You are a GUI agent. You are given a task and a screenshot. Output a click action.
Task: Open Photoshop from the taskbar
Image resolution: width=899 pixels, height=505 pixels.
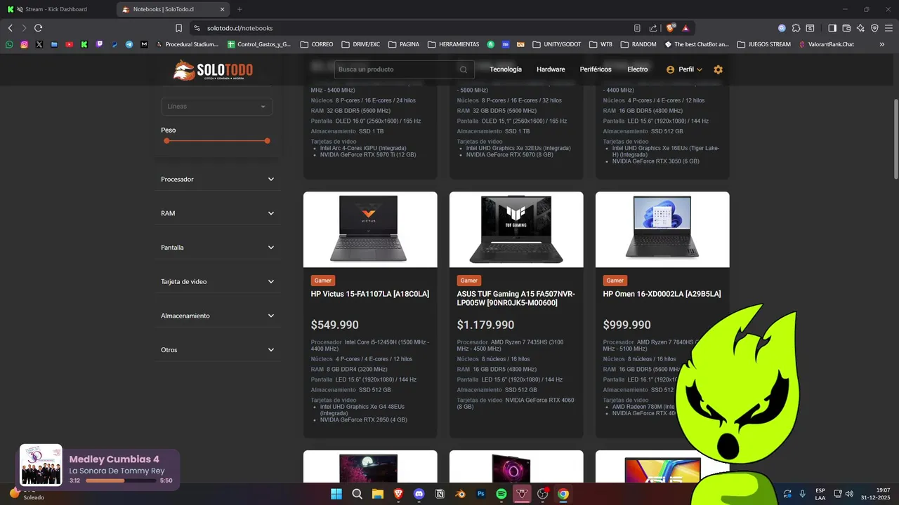click(x=481, y=494)
